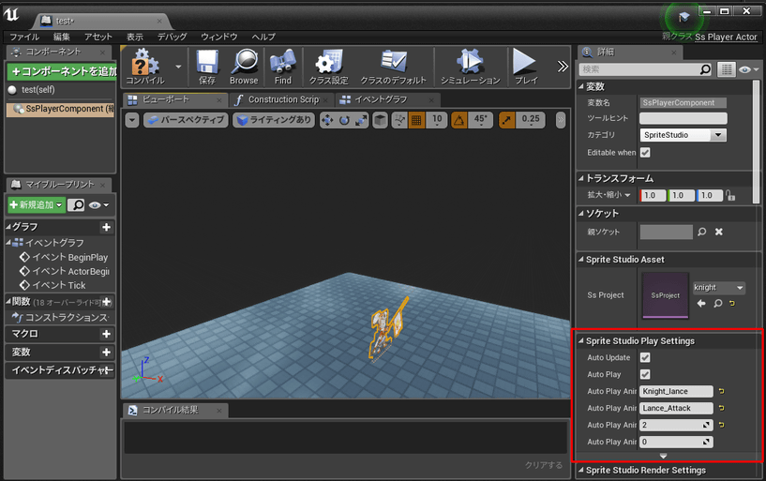This screenshot has height=481, width=766.
Task: Toggle Details property matrix grid icon
Action: [726, 69]
